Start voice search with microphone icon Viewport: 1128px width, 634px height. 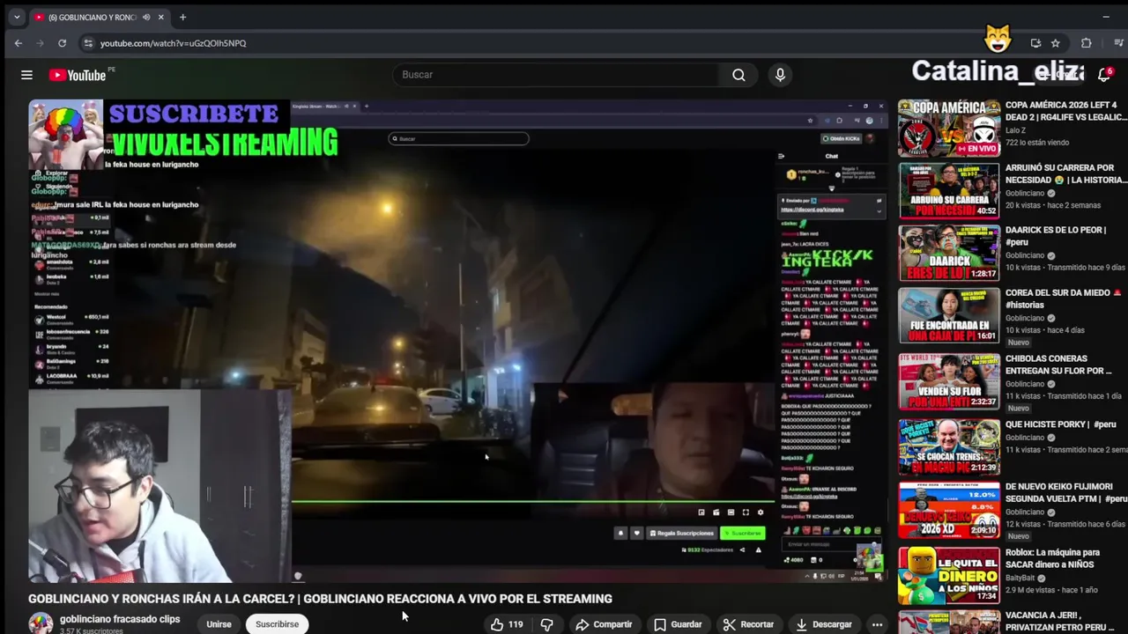point(780,75)
